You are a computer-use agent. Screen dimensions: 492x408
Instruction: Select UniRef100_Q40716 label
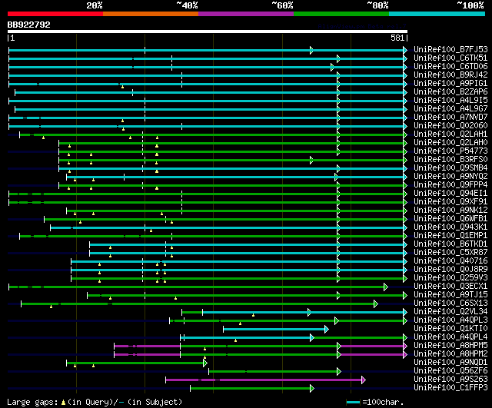tap(450, 261)
